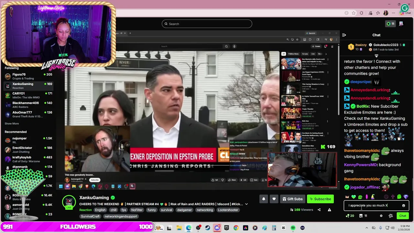Open Spotify from the Windows taskbar
The width and height of the screenshot is (414, 233).
point(293,228)
